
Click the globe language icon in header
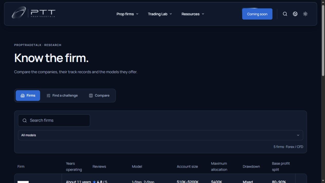click(295, 14)
